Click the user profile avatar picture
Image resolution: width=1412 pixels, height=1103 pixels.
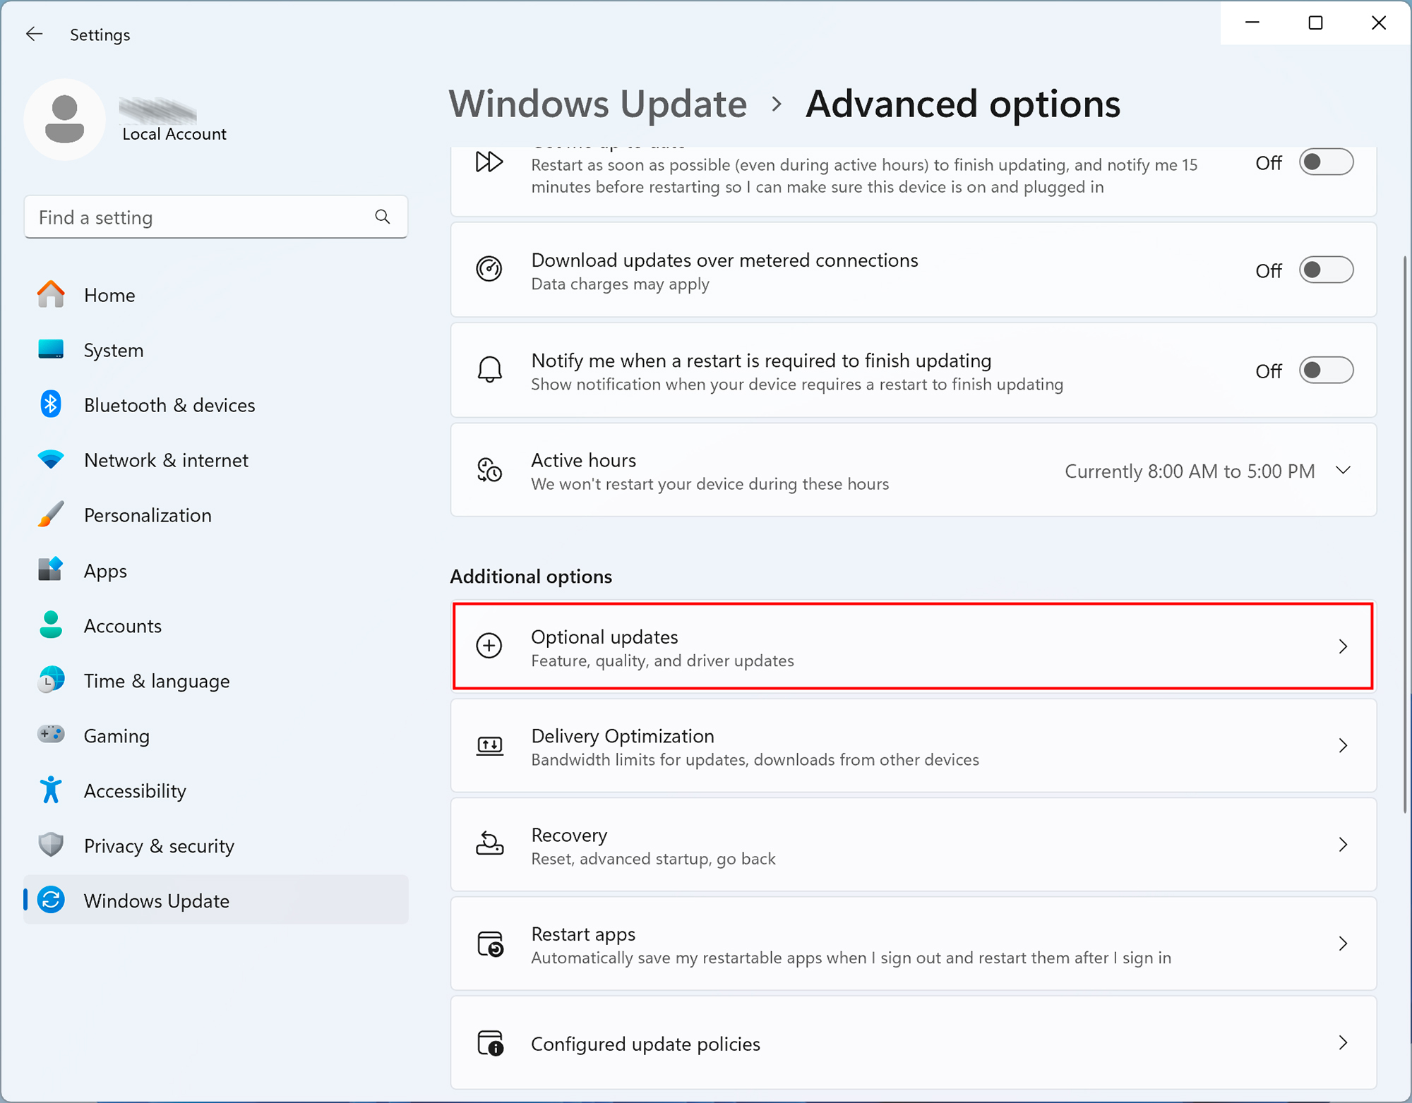(65, 119)
